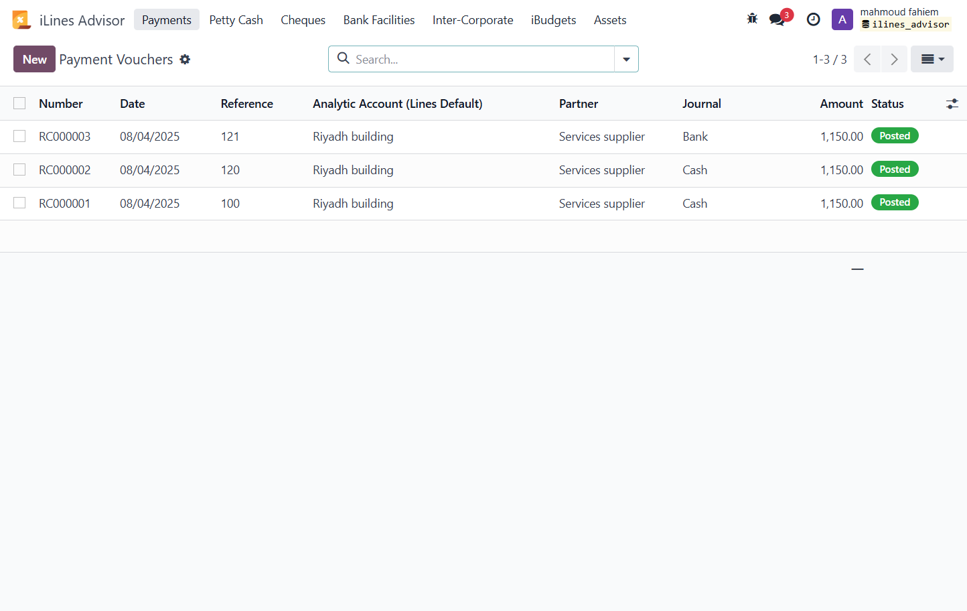Click the search magnifier icon

point(344,58)
